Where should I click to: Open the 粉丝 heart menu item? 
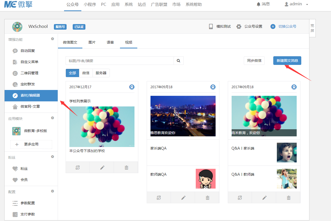(31, 169)
